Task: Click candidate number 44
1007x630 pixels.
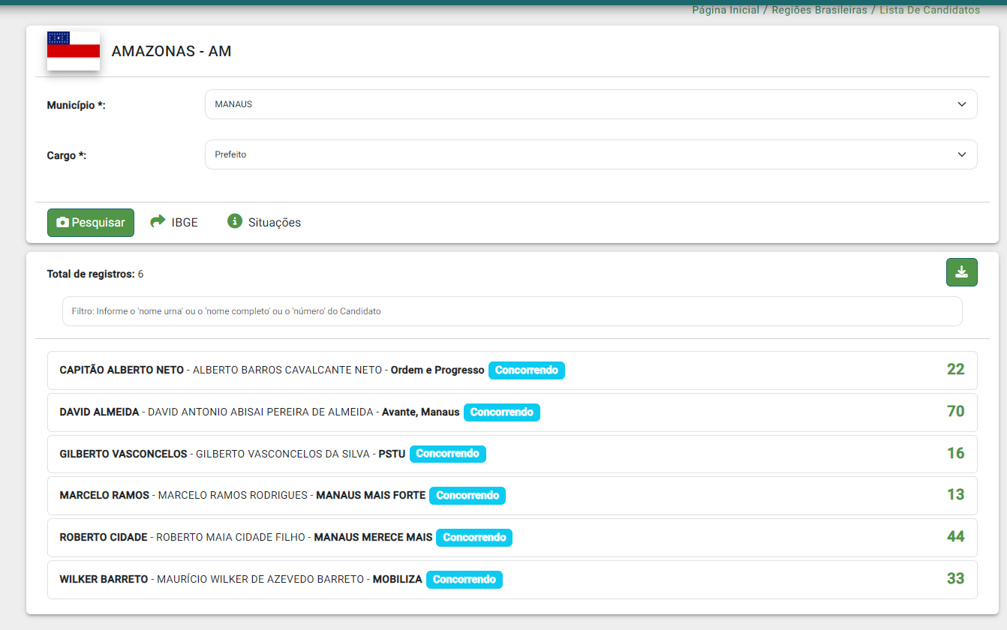Action: [955, 536]
